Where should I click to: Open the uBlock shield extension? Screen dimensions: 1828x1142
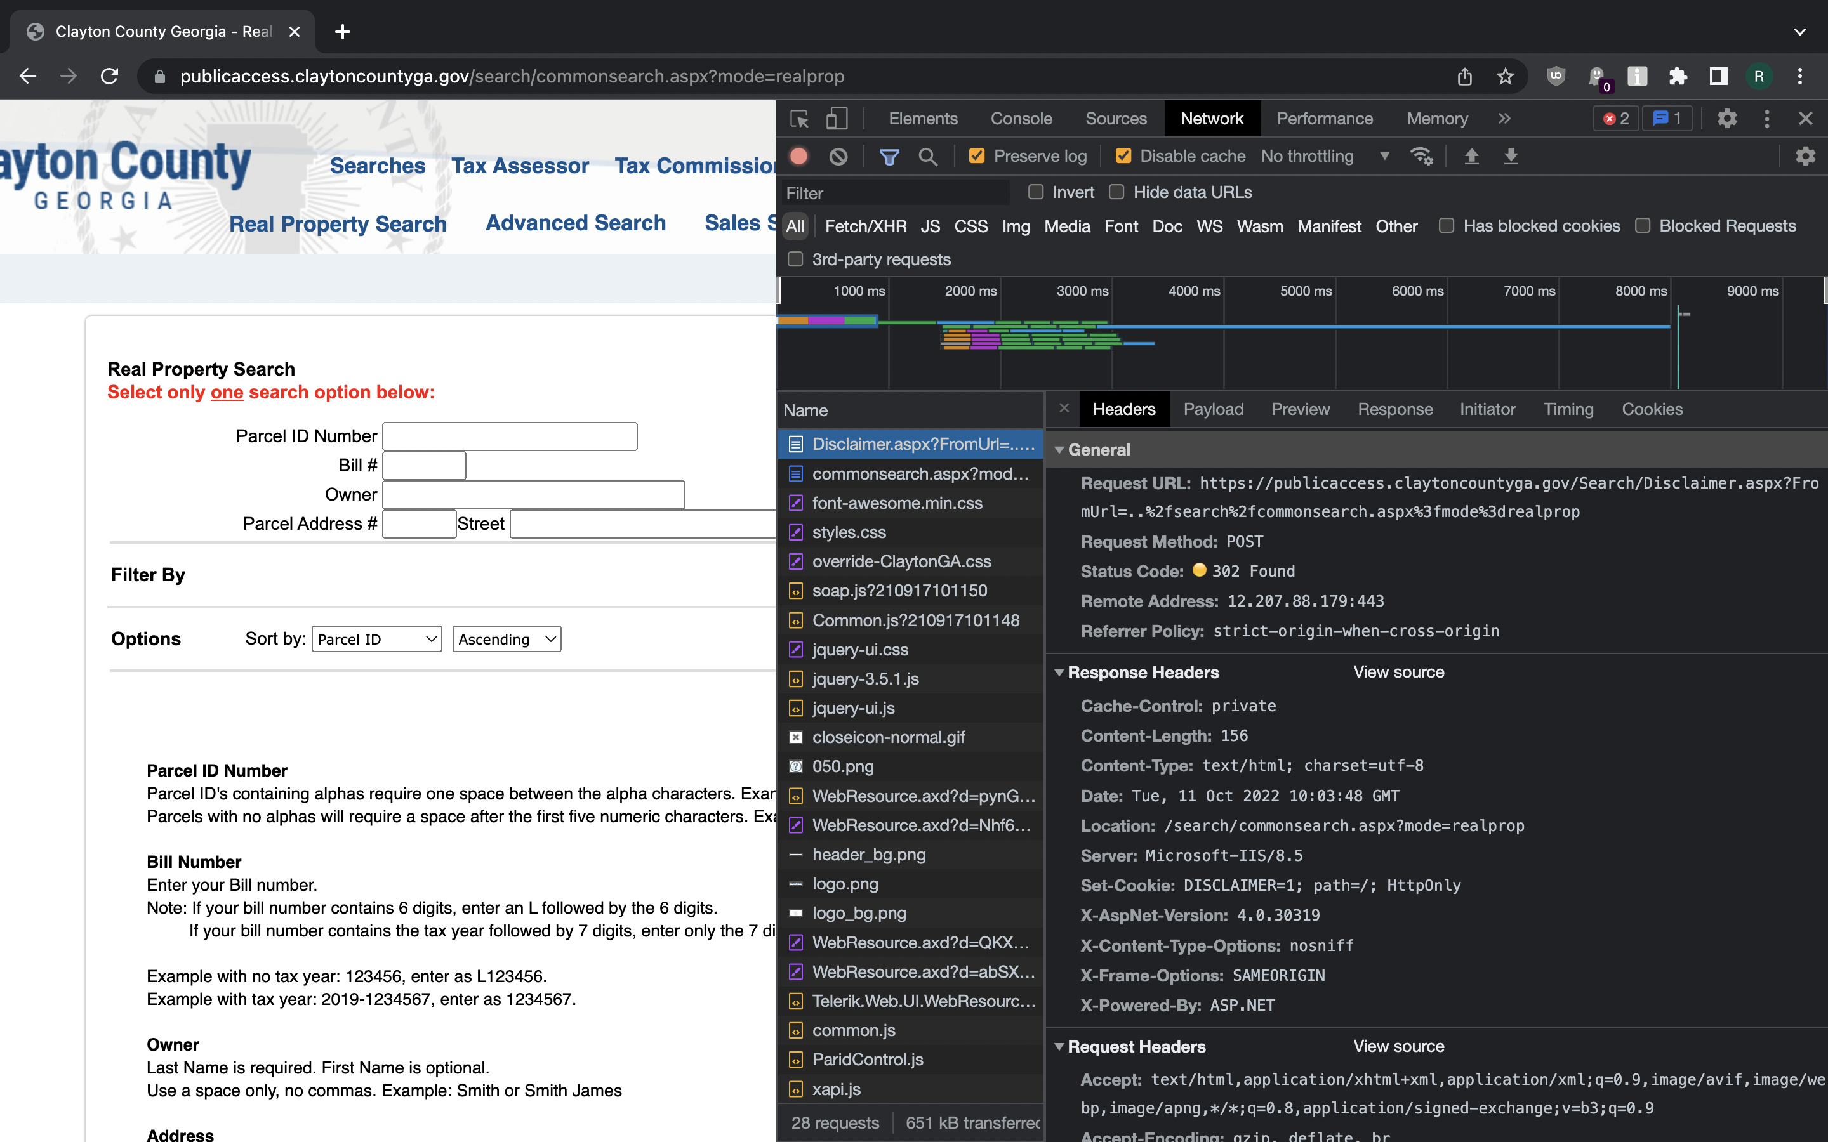coord(1556,76)
